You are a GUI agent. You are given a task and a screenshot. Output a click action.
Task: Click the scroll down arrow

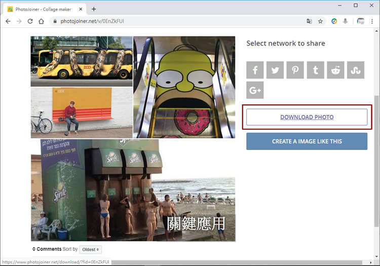click(376, 256)
